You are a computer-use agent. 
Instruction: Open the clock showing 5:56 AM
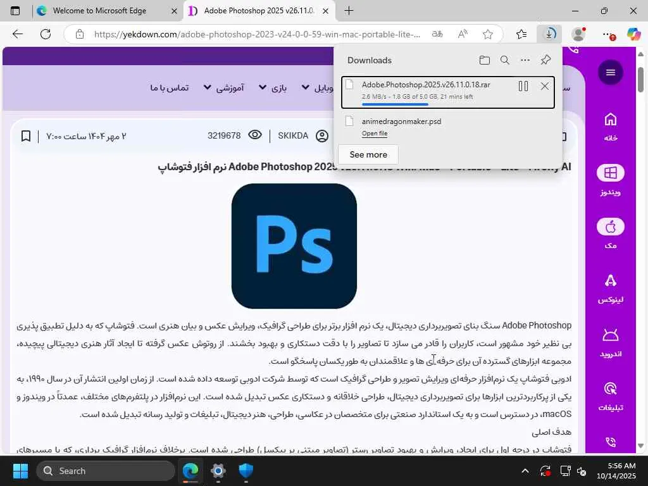tap(616, 471)
